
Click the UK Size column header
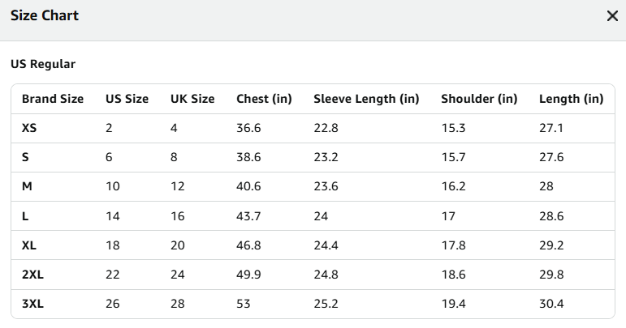pyautogui.click(x=192, y=99)
